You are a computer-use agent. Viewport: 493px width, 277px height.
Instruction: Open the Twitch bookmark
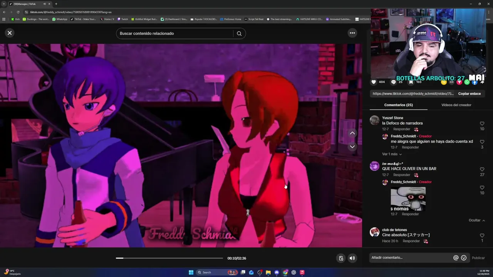(123, 19)
